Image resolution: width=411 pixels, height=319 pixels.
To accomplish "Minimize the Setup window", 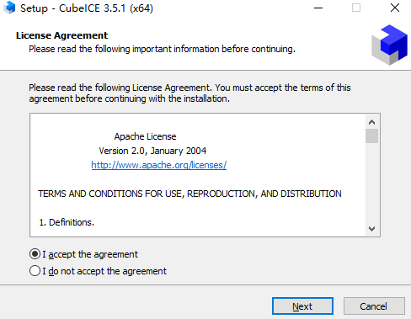I will pyautogui.click(x=318, y=8).
